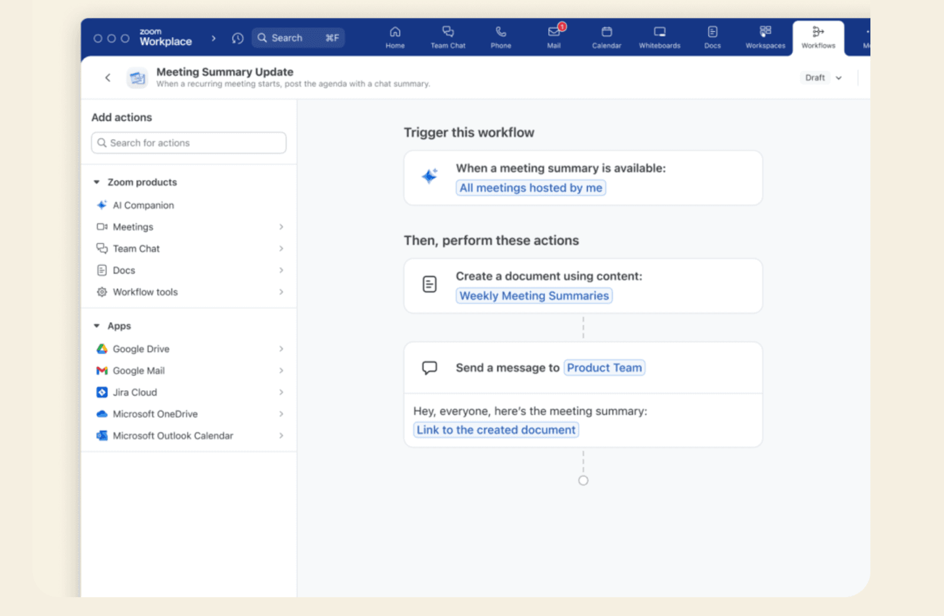Click the AI Companion sparkle icon
This screenshot has height=616, width=944.
pos(101,205)
